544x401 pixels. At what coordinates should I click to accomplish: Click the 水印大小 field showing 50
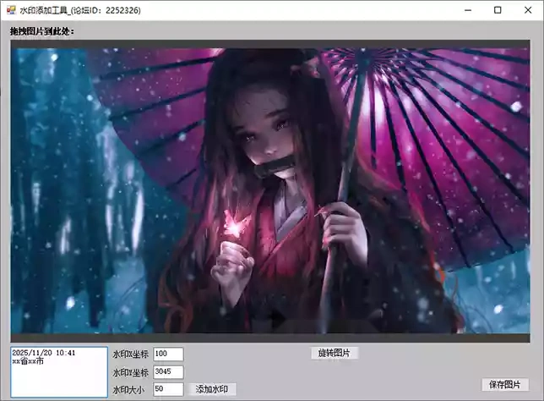(x=168, y=389)
